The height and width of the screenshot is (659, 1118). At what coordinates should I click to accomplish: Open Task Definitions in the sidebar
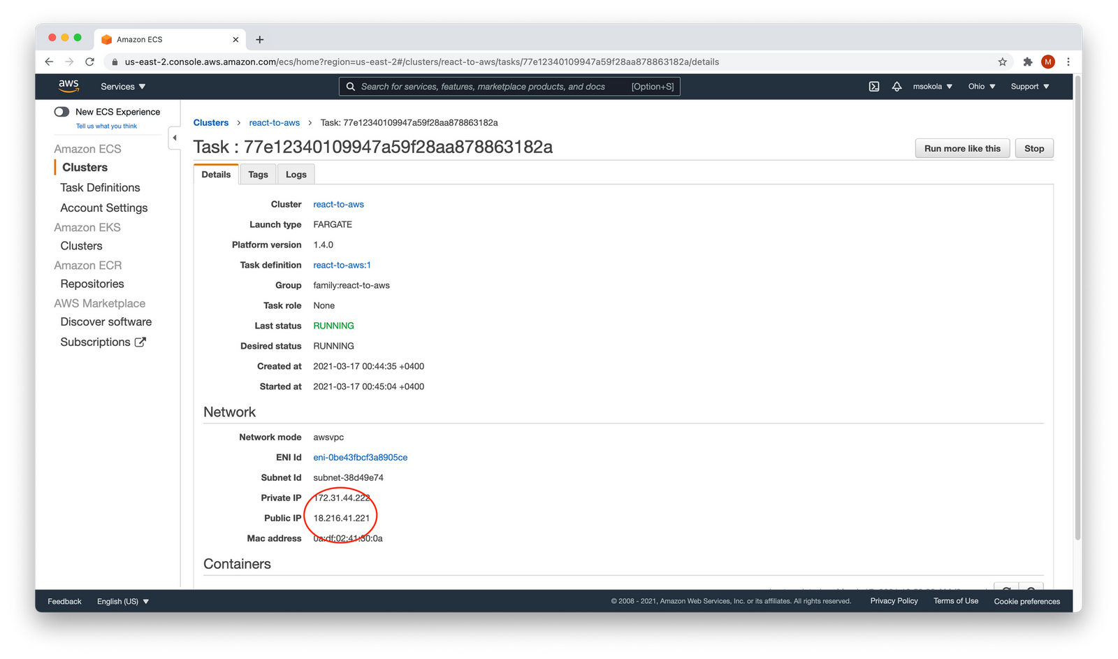[x=100, y=187]
